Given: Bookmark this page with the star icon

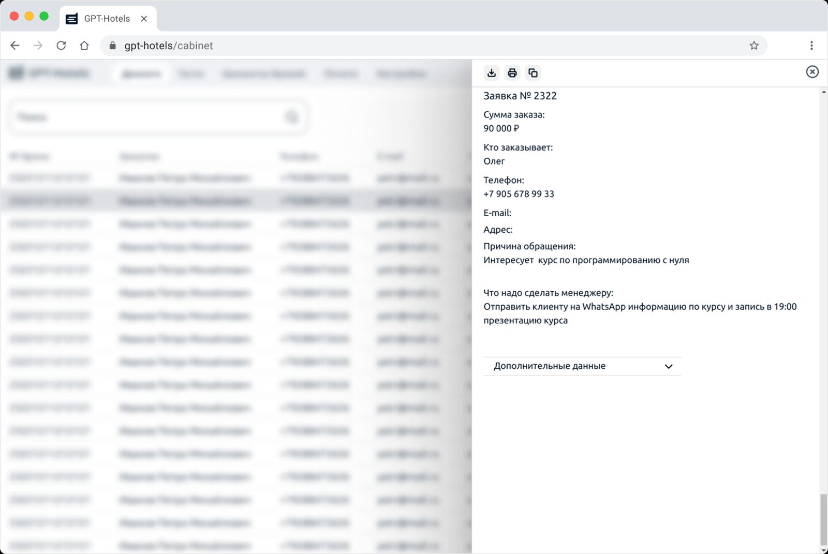Looking at the screenshot, I should (754, 46).
